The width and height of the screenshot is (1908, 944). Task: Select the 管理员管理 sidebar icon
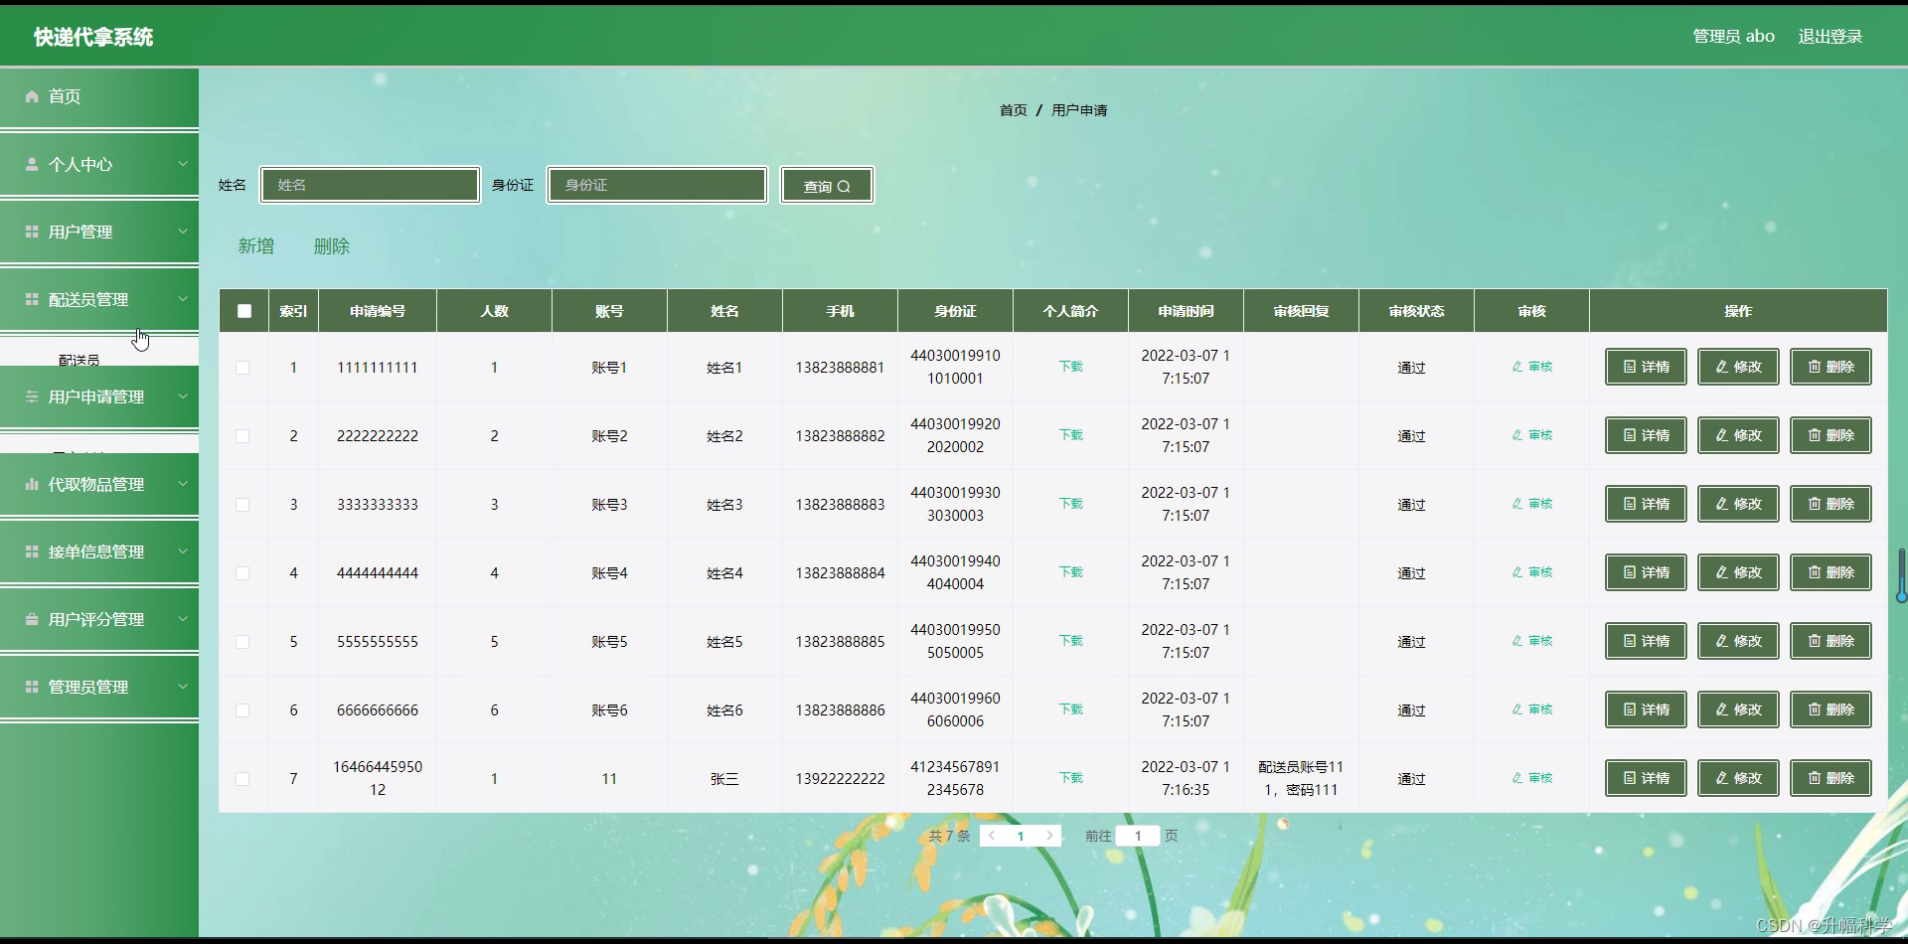pos(31,687)
